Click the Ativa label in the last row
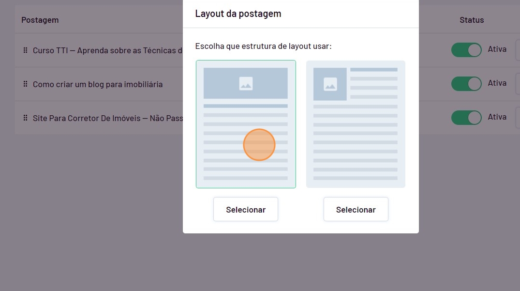 [x=497, y=117]
